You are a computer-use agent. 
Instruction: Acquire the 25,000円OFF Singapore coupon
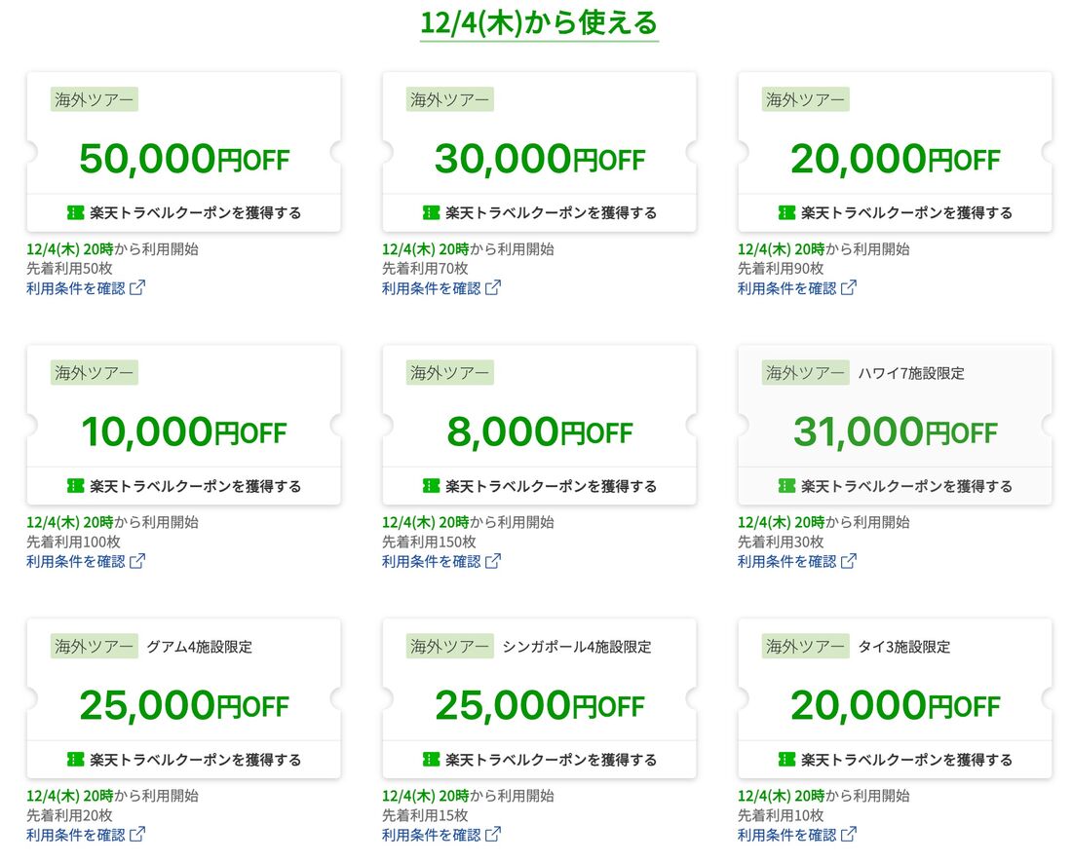pos(541,759)
